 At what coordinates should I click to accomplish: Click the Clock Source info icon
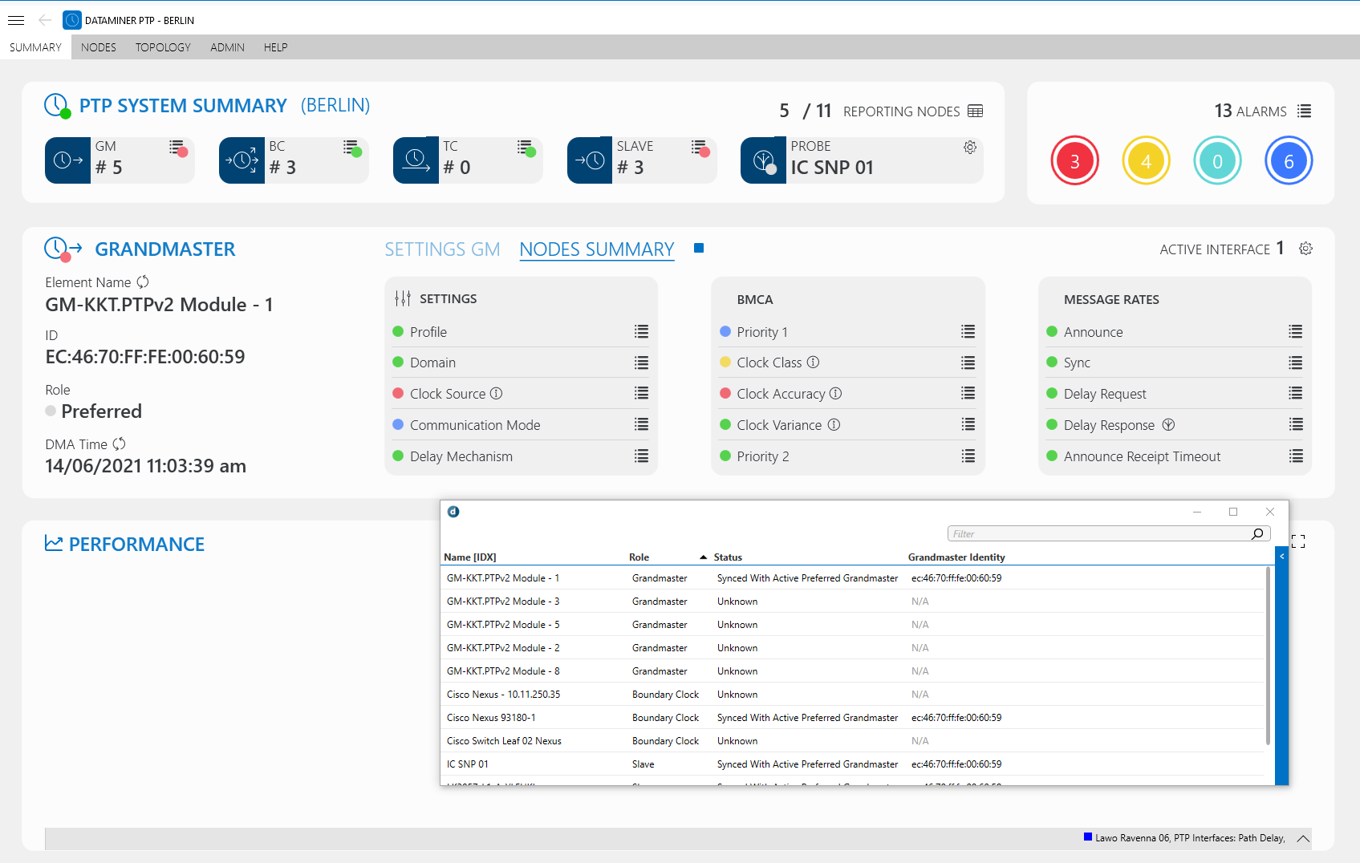(497, 393)
